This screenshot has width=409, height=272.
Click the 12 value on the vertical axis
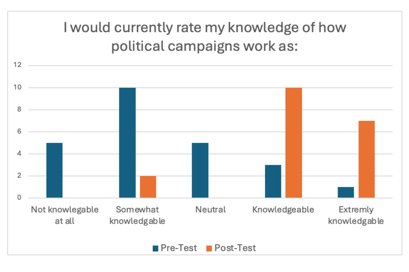[17, 65]
